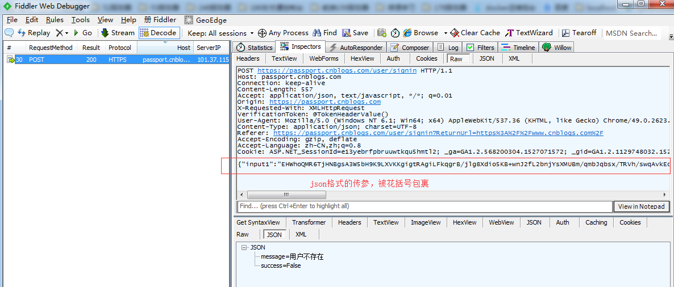Click the Find text search field
The height and width of the screenshot is (287, 674).
coord(425,206)
